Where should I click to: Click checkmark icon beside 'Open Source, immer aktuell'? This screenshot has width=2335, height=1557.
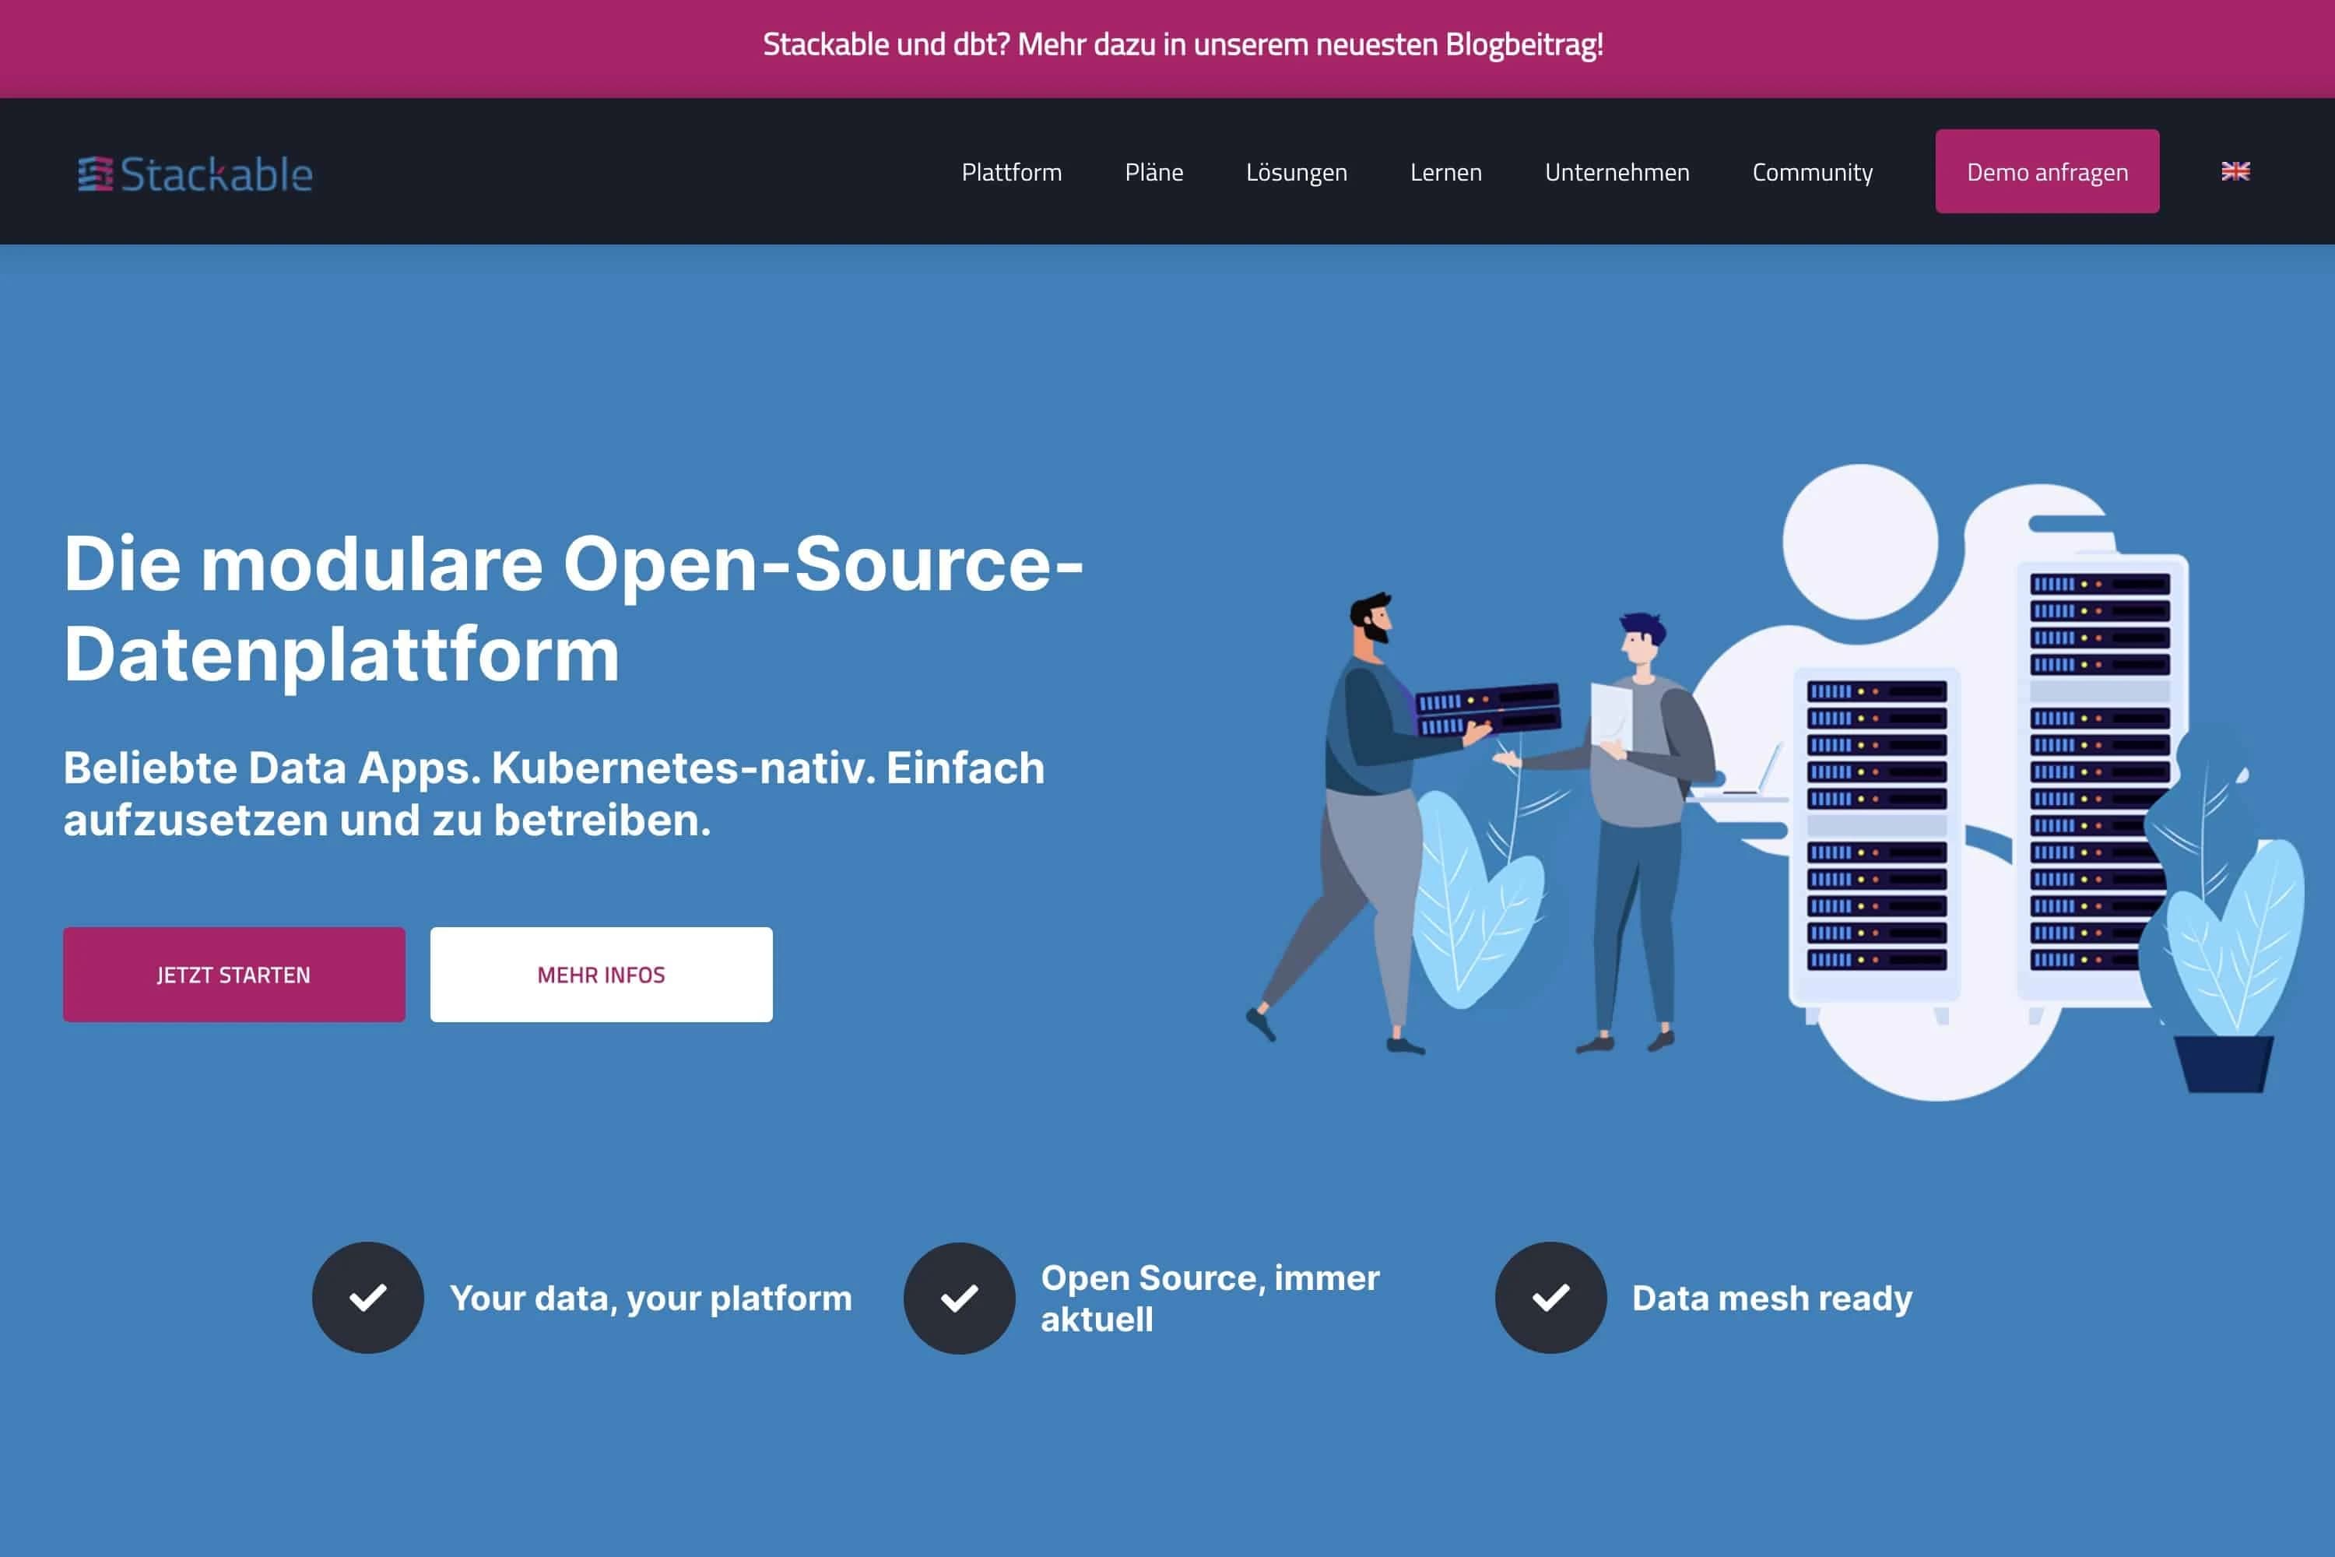click(x=959, y=1298)
